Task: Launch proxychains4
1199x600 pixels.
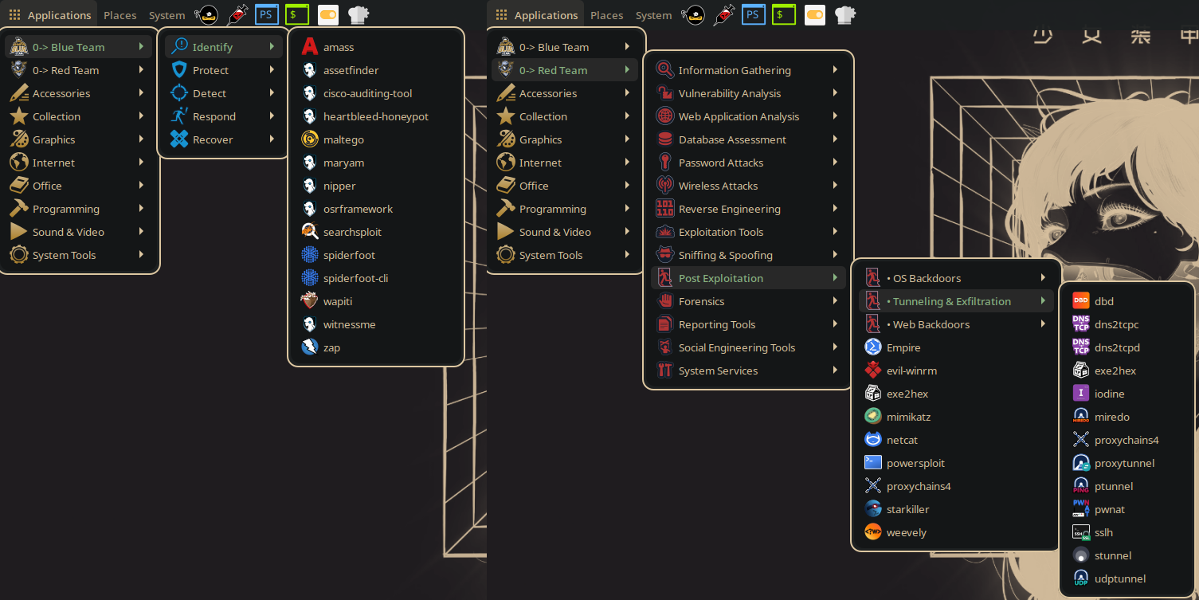Action: pos(919,485)
